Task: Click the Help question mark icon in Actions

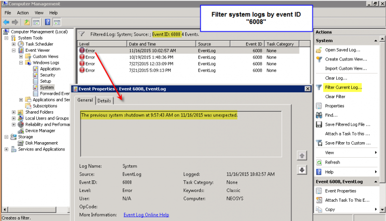Action: 319,172
